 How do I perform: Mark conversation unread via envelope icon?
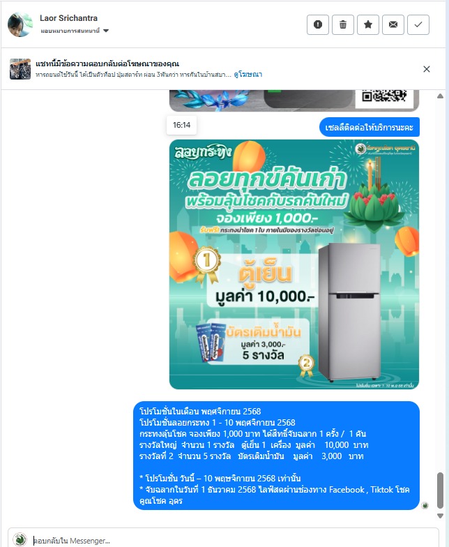[393, 25]
